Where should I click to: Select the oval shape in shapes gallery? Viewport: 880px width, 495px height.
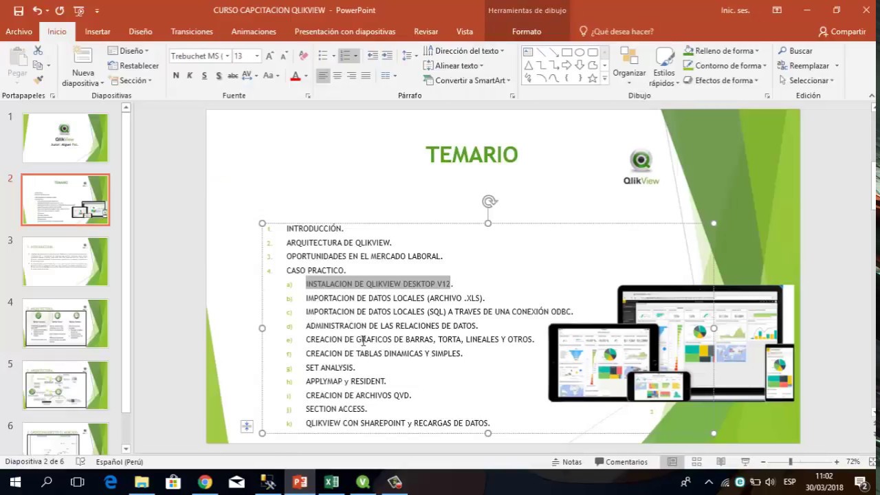580,52
